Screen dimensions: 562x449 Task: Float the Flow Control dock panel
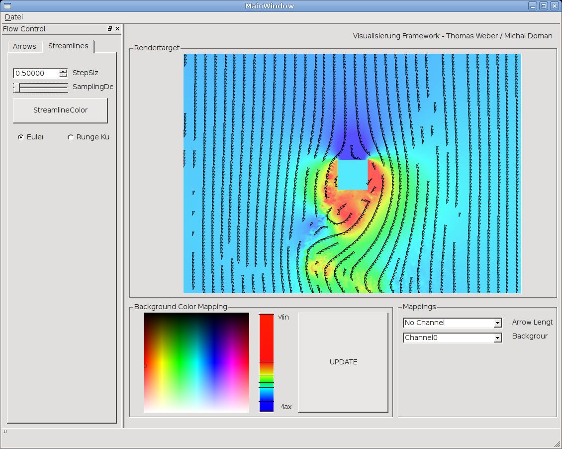110,29
